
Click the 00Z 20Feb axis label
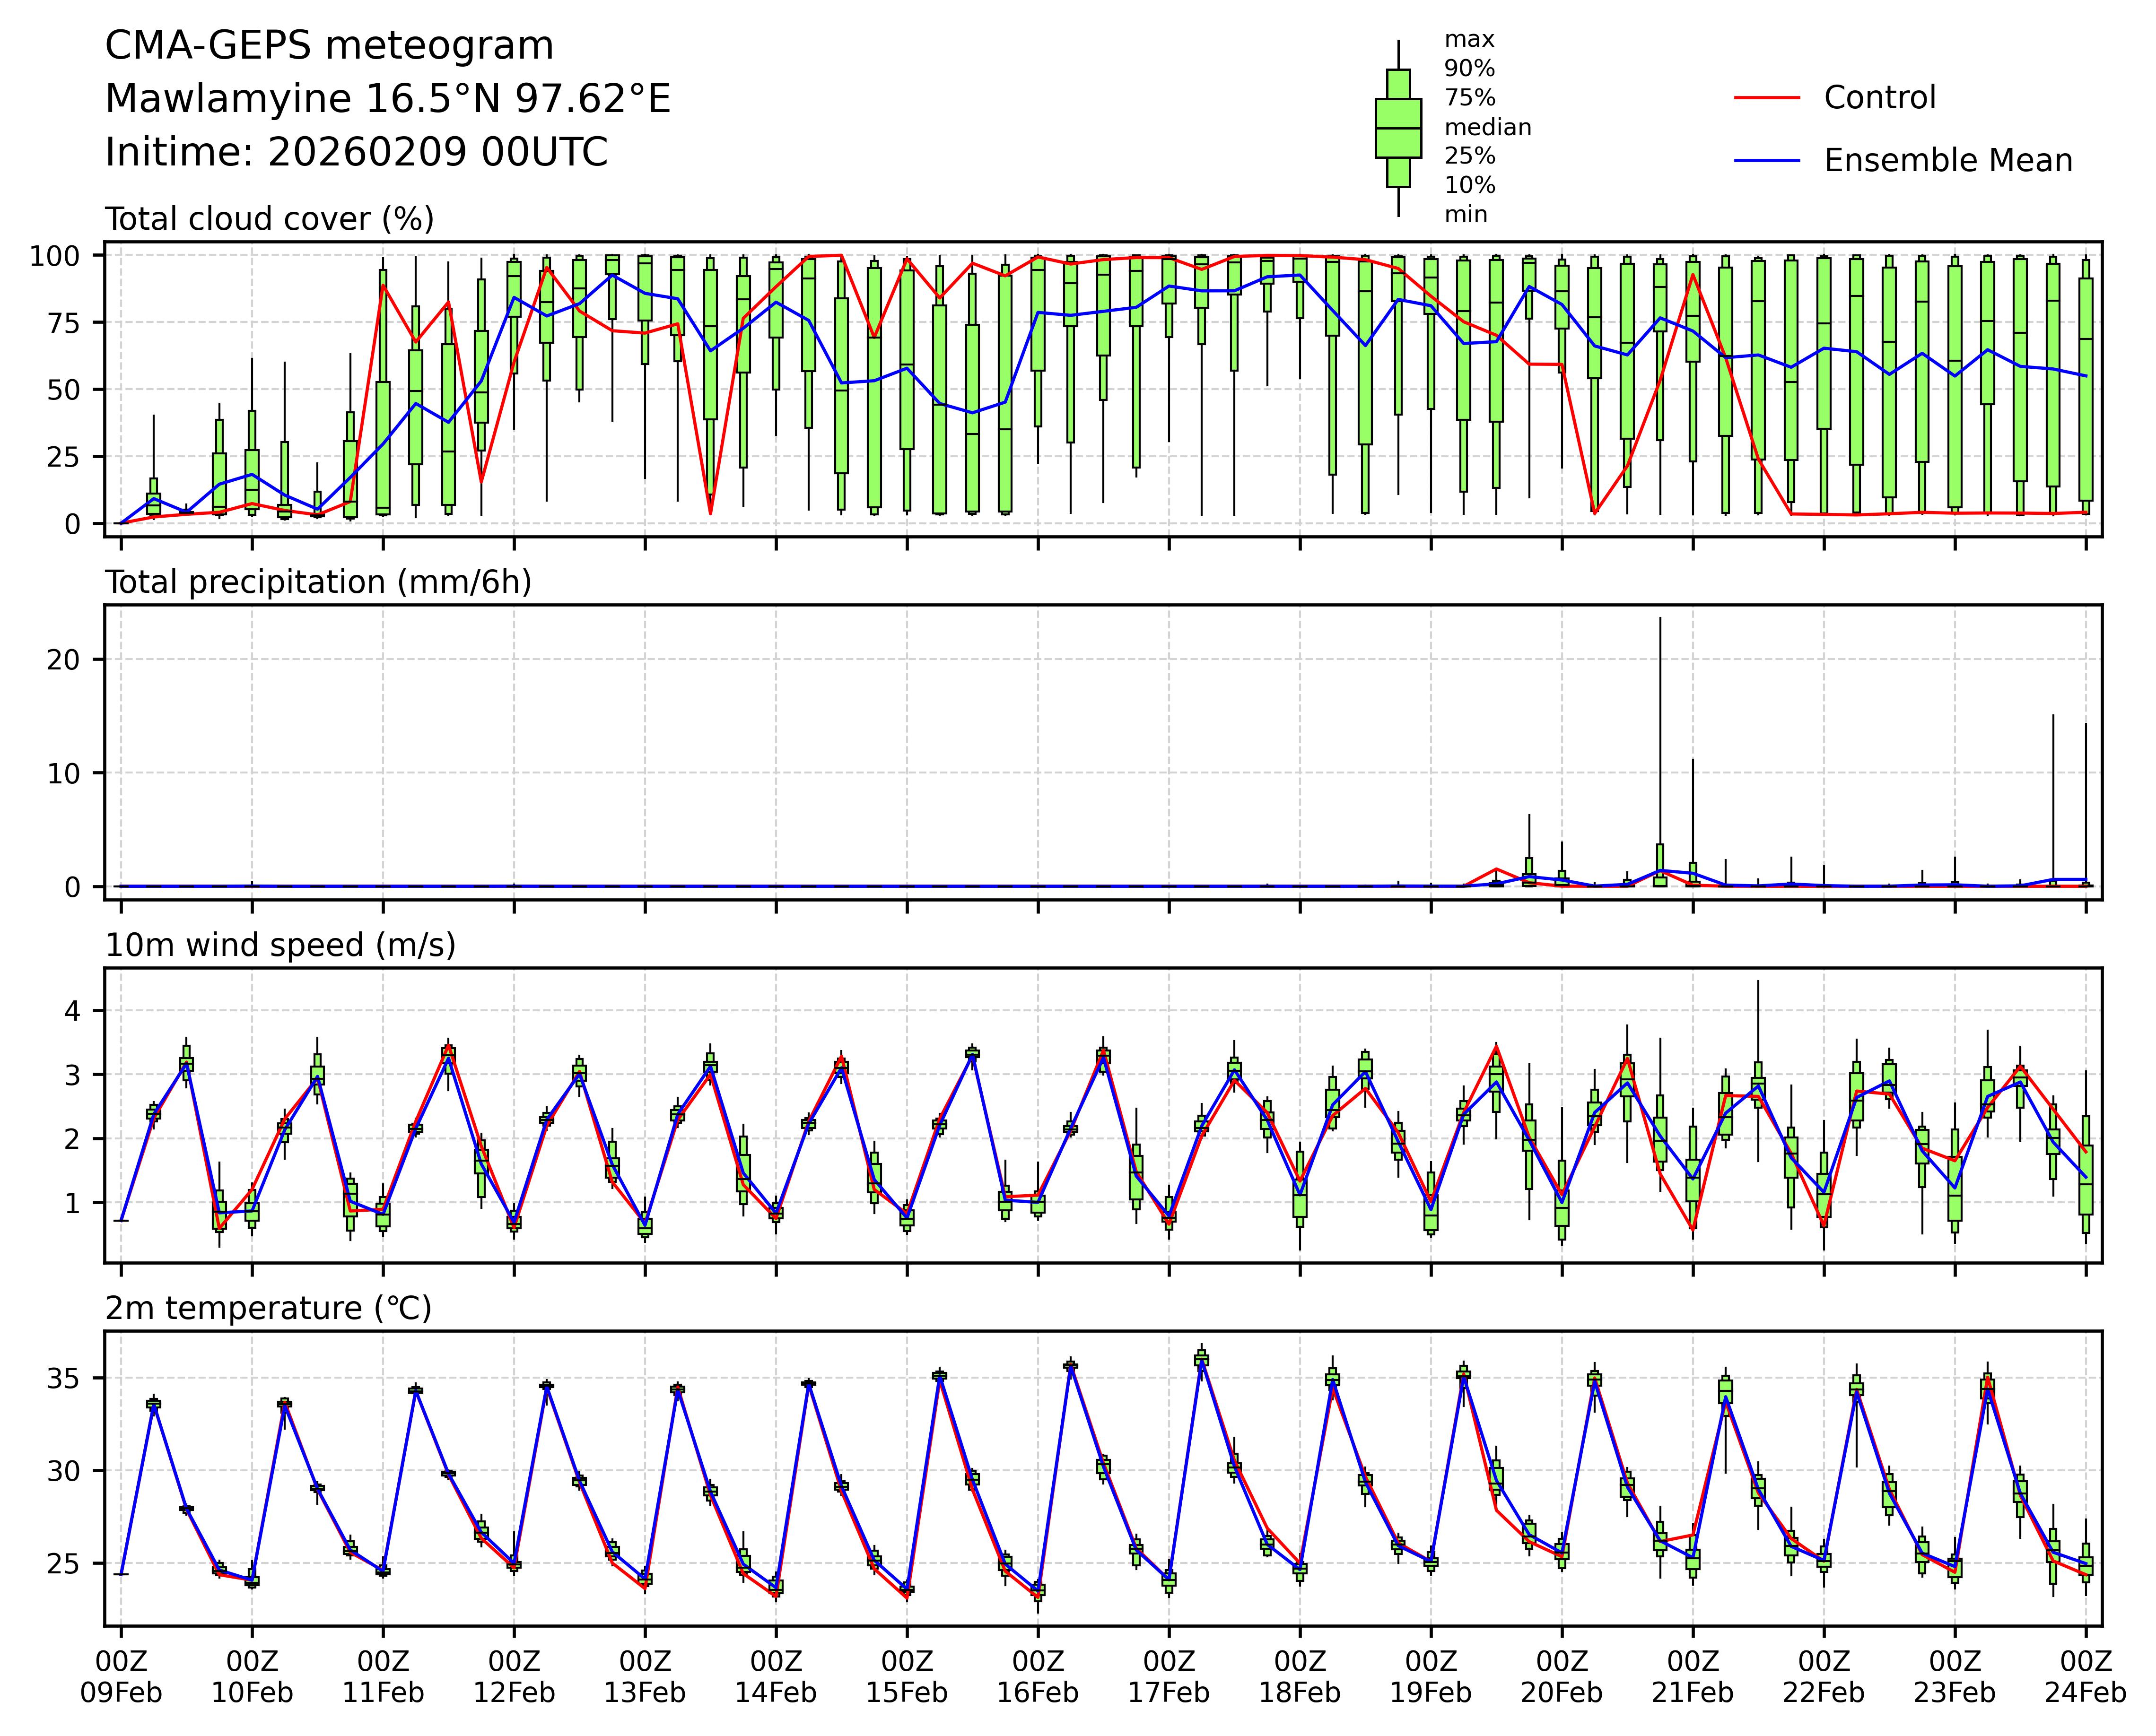tap(1561, 1677)
